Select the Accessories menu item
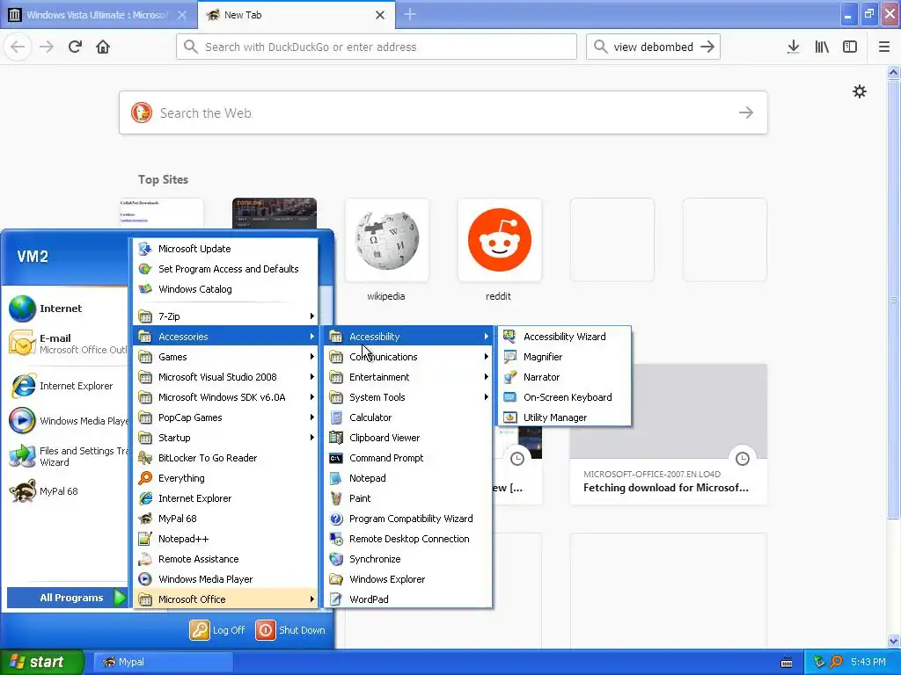Image resolution: width=901 pixels, height=675 pixels. [x=226, y=337]
